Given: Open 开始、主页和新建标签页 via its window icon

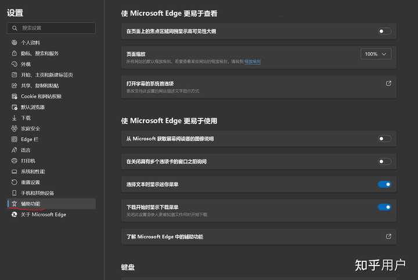Looking at the screenshot, I should tap(14, 75).
